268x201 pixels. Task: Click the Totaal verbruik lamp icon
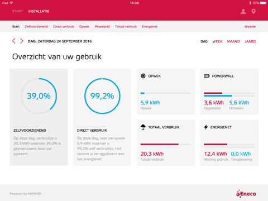(143, 127)
